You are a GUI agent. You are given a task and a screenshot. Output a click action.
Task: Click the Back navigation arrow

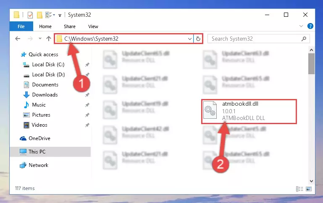click(x=18, y=39)
